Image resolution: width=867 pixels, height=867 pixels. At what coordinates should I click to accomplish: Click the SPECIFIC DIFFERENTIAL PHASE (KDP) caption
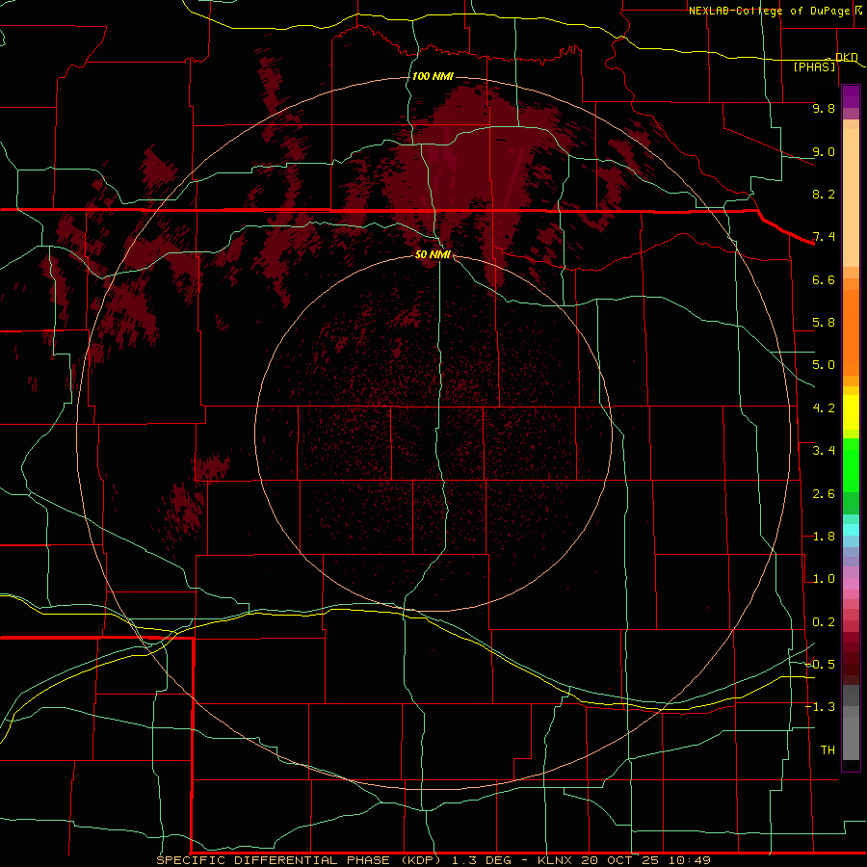pos(299,860)
